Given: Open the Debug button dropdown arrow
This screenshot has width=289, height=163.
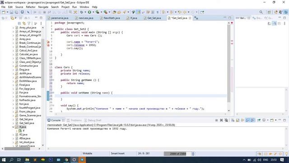Looking at the screenshot, I should click(85, 12).
